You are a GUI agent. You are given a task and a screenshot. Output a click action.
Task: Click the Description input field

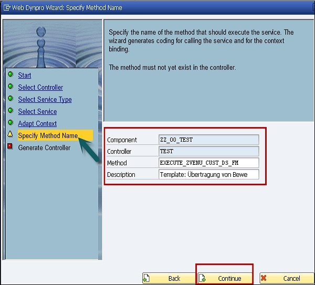(209, 174)
